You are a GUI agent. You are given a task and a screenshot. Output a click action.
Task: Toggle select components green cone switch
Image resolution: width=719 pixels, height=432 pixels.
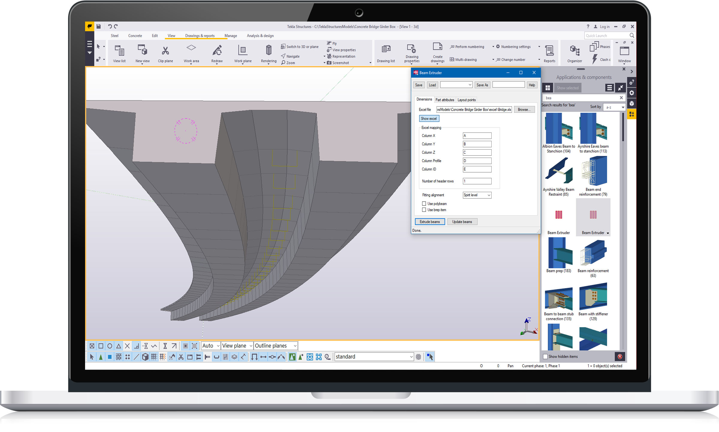click(101, 357)
